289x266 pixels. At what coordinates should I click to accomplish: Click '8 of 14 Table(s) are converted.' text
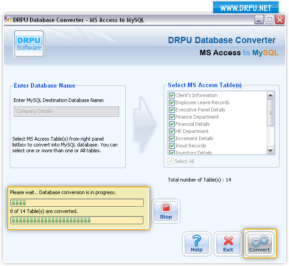point(44,211)
